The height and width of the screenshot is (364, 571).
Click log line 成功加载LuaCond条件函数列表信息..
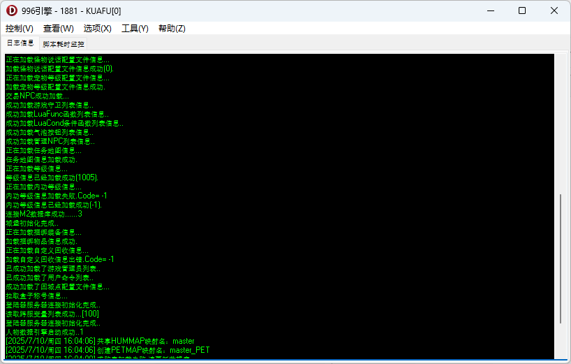(64, 124)
